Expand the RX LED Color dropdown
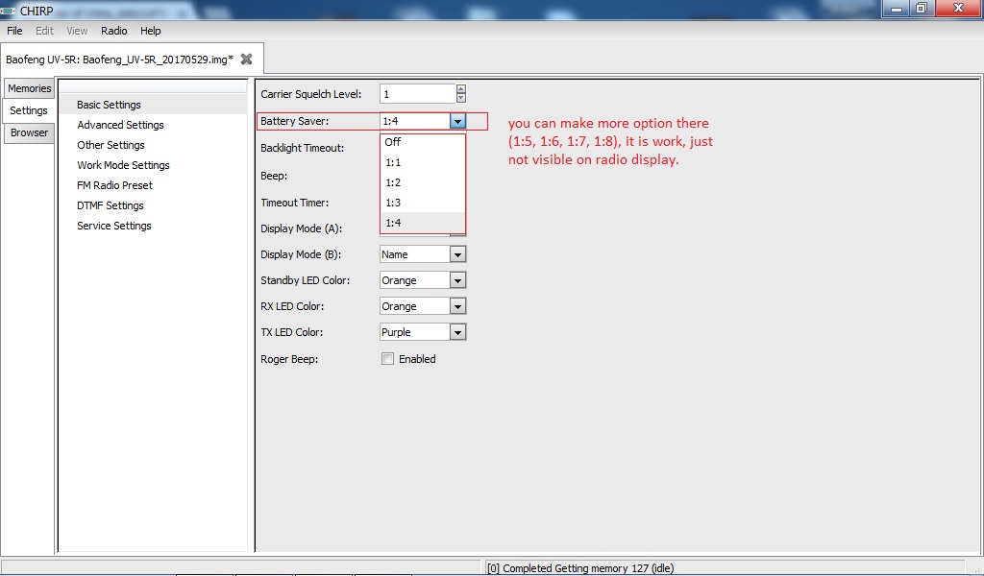984x576 pixels. (x=458, y=306)
